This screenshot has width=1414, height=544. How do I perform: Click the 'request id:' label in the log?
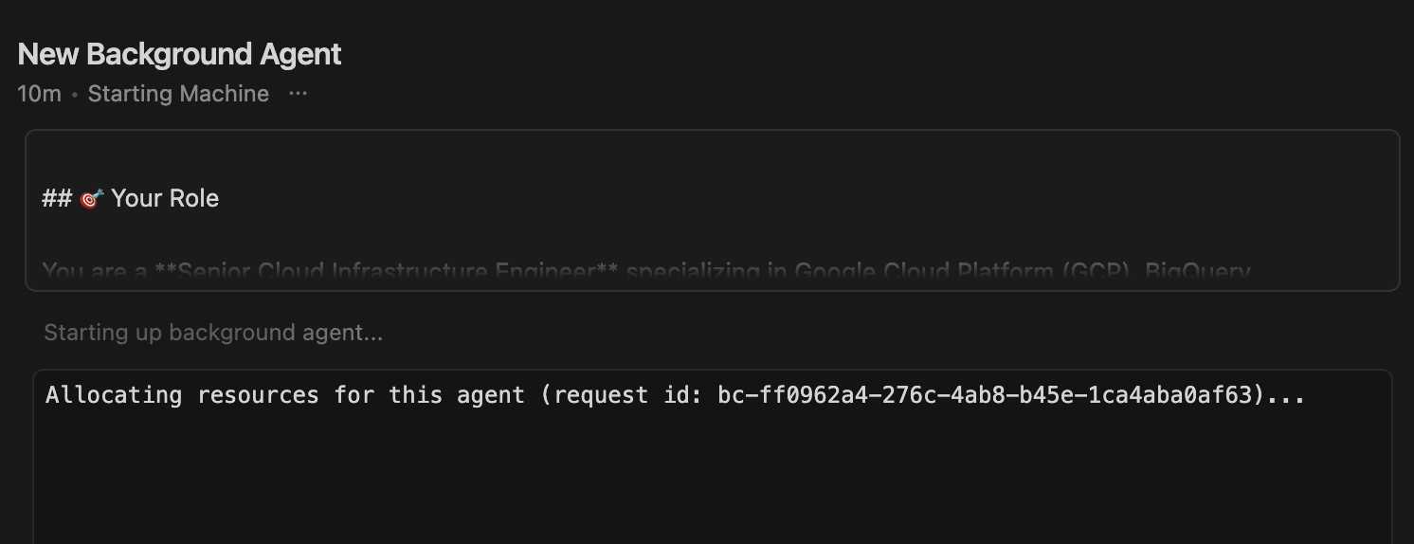(x=627, y=394)
